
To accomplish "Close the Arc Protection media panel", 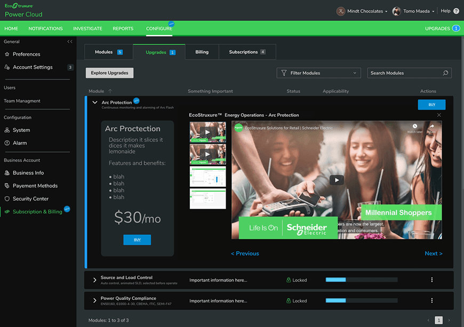I will pyautogui.click(x=439, y=115).
